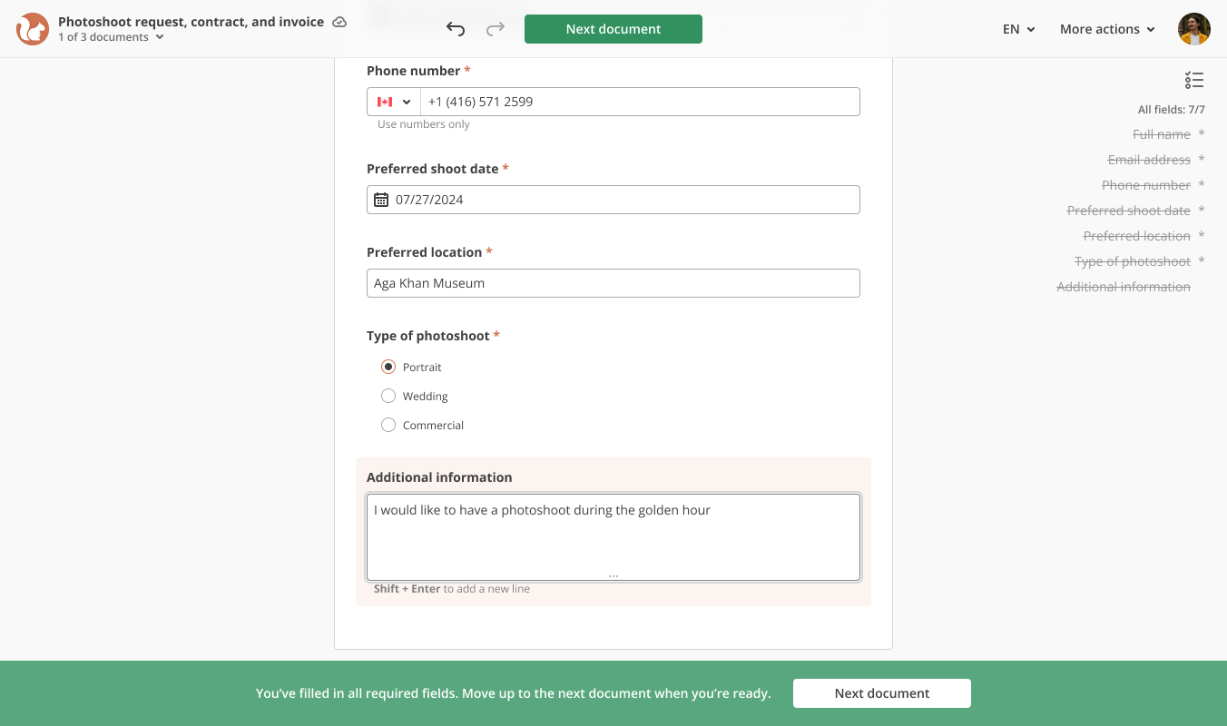This screenshot has height=726, width=1227.
Task: Select Type of photoshoot in fields list
Action: [x=1133, y=261]
